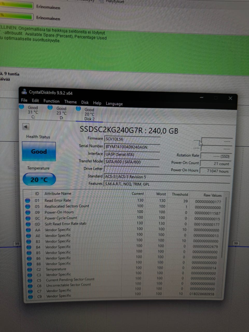Click the Serial Number field
Screen dimensions: 249x332
[x=132, y=147]
